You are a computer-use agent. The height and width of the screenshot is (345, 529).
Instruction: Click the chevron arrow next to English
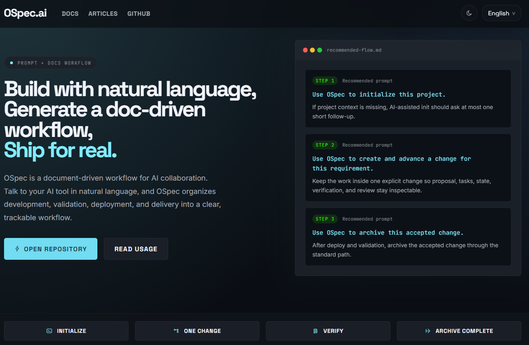[x=514, y=13]
